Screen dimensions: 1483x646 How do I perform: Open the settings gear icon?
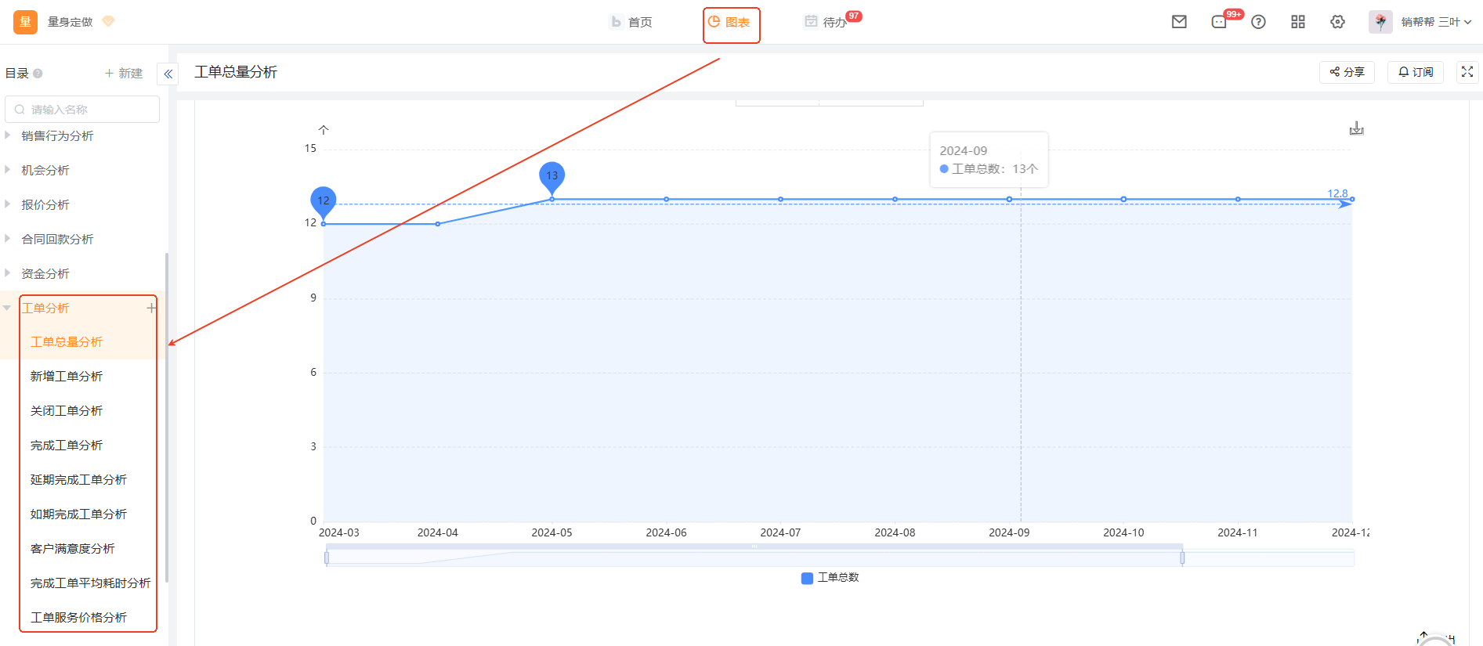pyautogui.click(x=1337, y=22)
